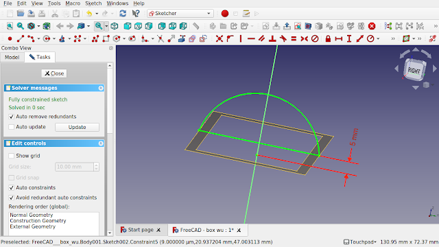Image resolution: width=439 pixels, height=247 pixels.
Task: Switch to the Start page tab
Action: coord(141,230)
